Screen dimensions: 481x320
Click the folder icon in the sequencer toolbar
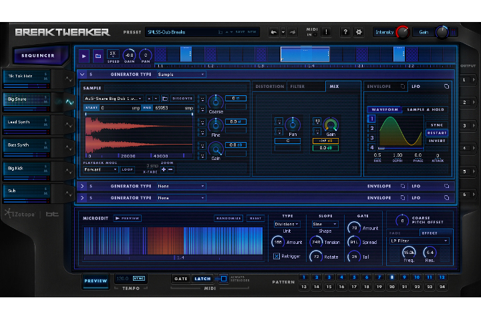tap(98, 57)
